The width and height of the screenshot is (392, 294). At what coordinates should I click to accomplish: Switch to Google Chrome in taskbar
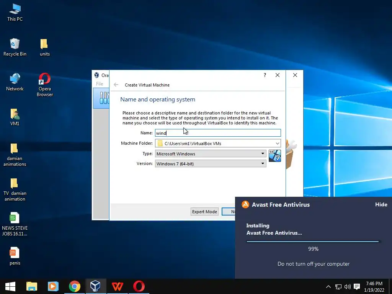(75, 286)
